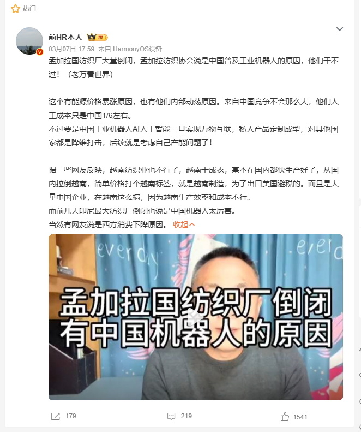361x432 pixels.
Task: Click the post's first paragraph text
Action: [194, 68]
